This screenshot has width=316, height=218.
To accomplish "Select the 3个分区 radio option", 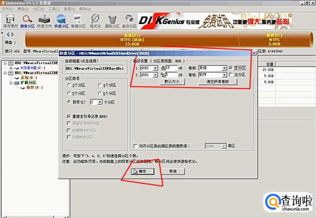I will (69, 85).
